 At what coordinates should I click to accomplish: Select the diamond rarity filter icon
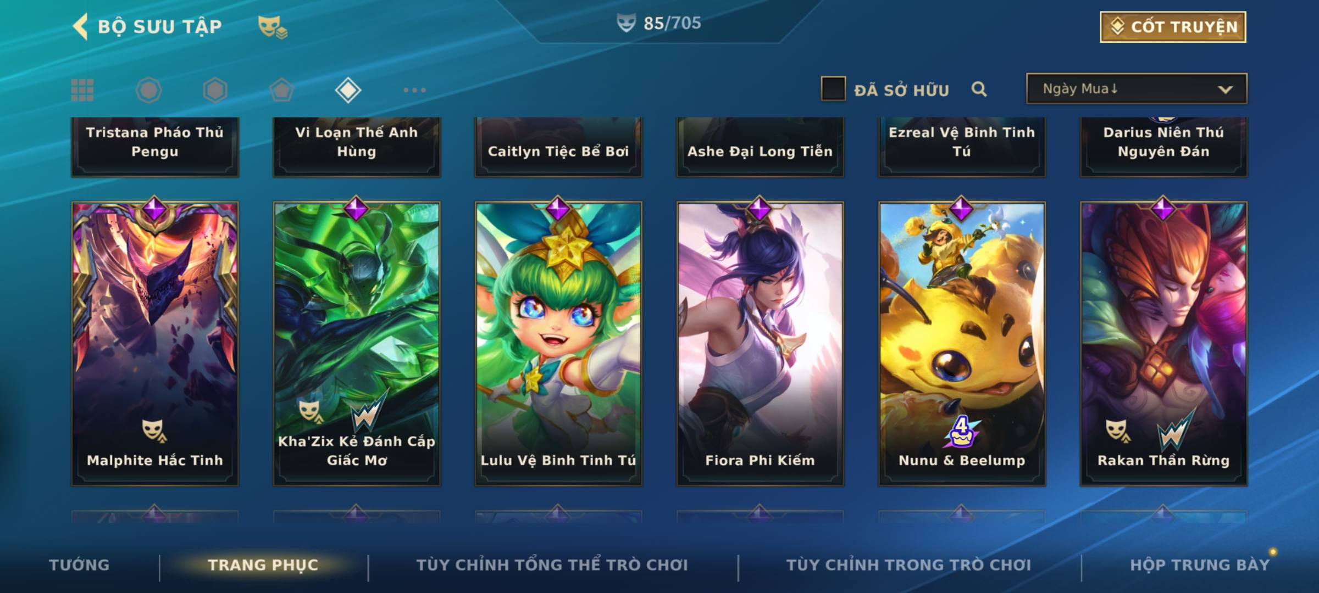(x=348, y=90)
